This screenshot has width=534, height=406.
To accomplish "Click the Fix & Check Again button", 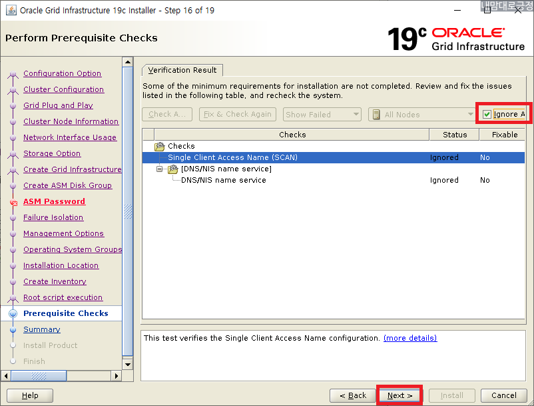I will (x=238, y=114).
